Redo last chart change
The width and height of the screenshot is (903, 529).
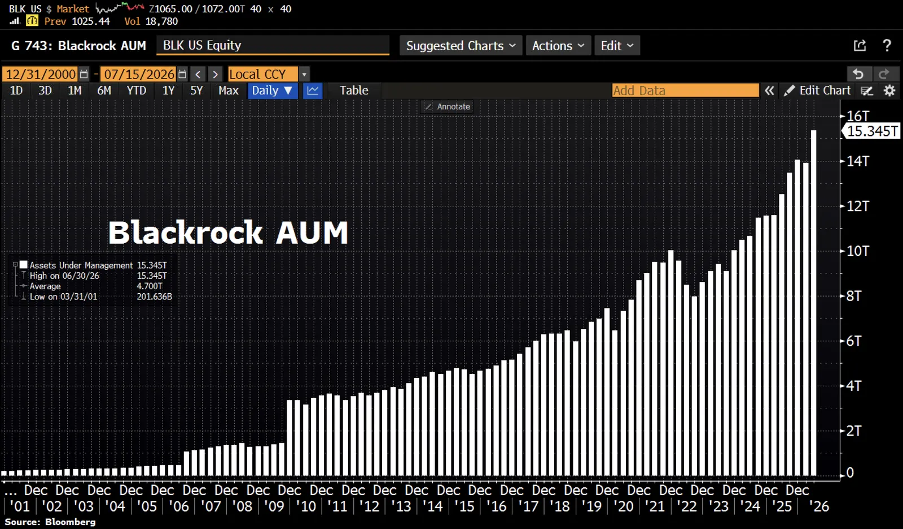pos(885,74)
